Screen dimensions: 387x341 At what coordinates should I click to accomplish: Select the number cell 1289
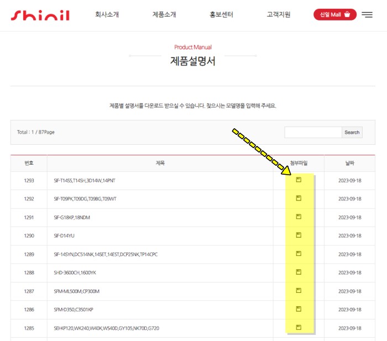(x=29, y=254)
